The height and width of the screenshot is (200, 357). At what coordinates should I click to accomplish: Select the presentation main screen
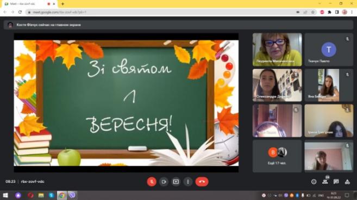tap(127, 102)
